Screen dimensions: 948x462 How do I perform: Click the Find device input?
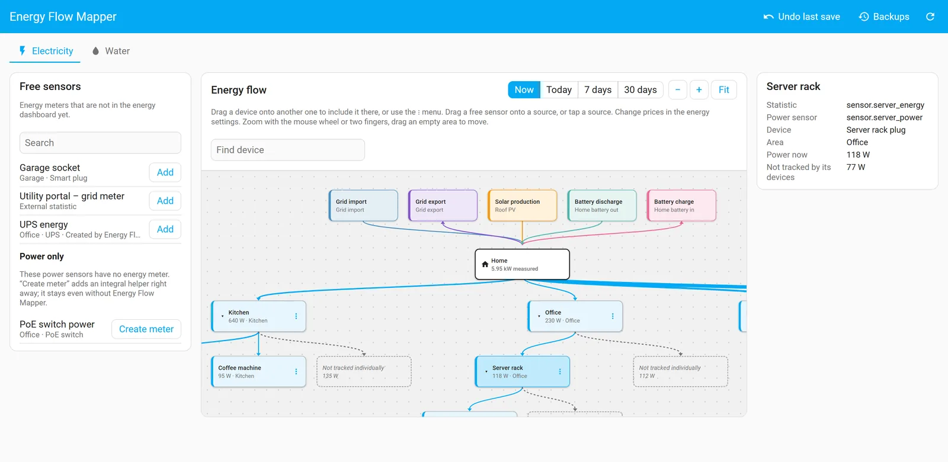[x=288, y=150]
